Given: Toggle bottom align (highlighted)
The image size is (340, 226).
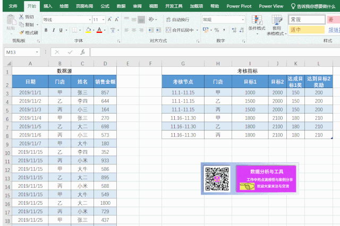Looking at the screenshot, I should (141, 20).
